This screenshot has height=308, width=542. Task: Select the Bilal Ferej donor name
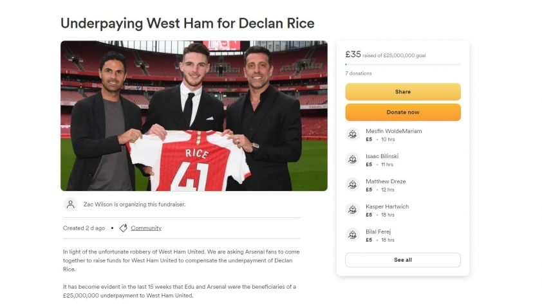pyautogui.click(x=378, y=231)
